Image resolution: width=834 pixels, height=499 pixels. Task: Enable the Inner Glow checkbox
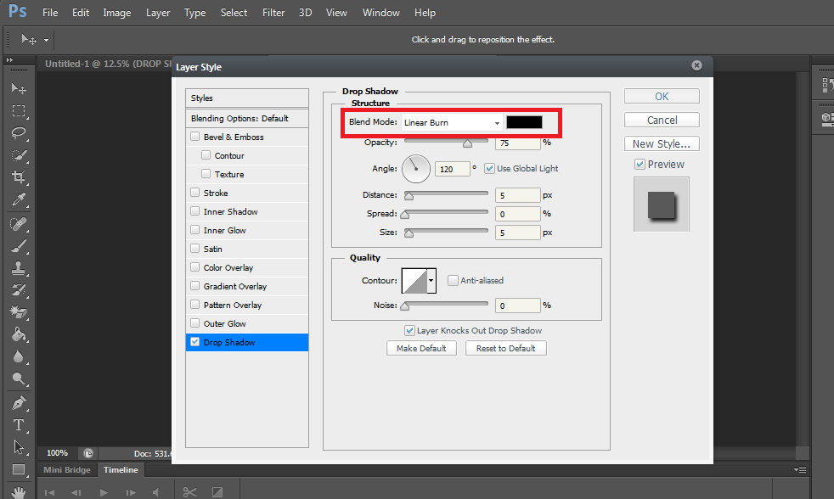[195, 230]
